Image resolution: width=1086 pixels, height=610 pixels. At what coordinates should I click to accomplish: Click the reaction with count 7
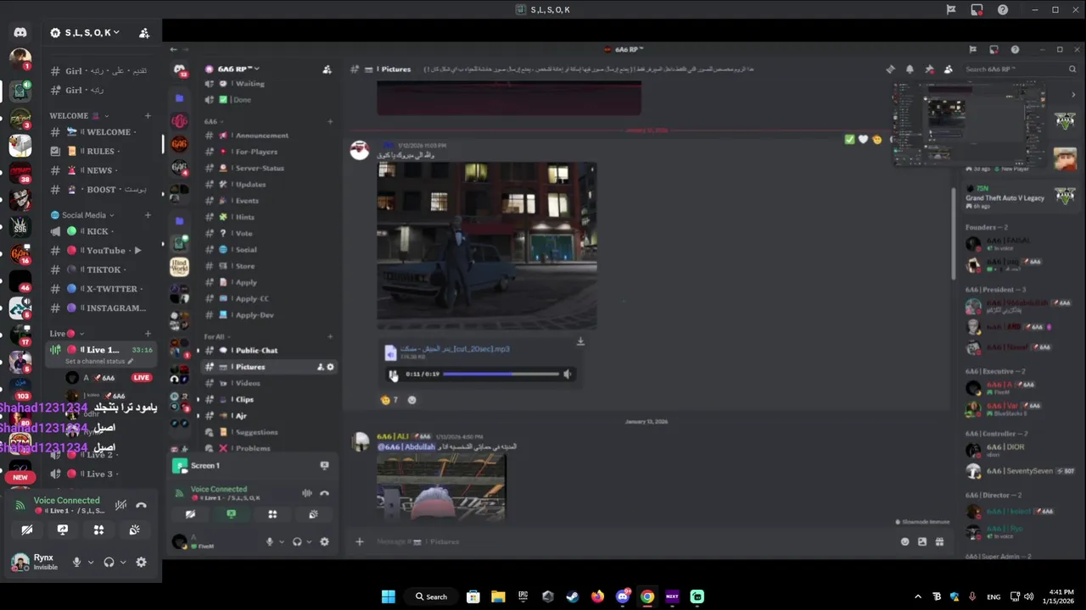[x=389, y=400]
